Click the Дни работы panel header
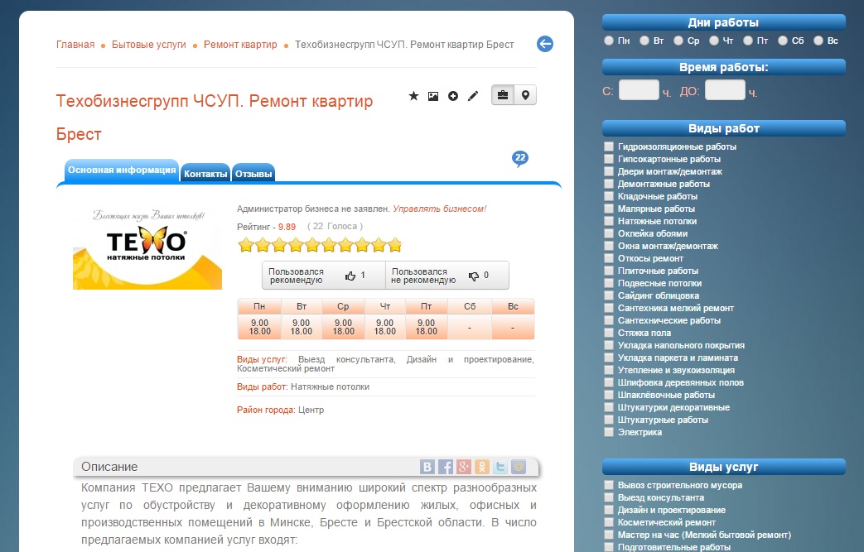This screenshot has height=552, width=864. coord(723,22)
